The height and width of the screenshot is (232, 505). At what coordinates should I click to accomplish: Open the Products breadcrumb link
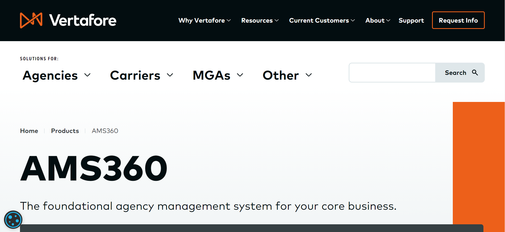click(65, 131)
